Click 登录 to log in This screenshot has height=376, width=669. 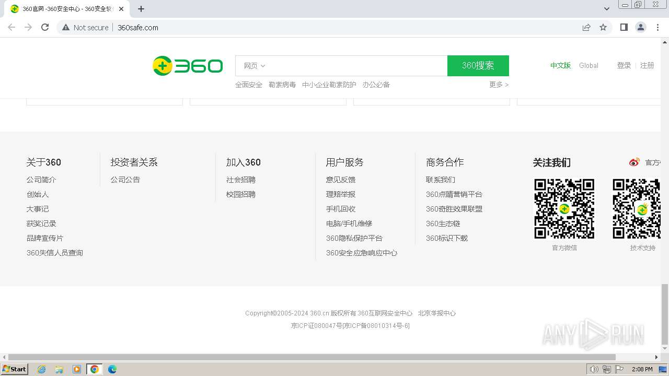(624, 66)
